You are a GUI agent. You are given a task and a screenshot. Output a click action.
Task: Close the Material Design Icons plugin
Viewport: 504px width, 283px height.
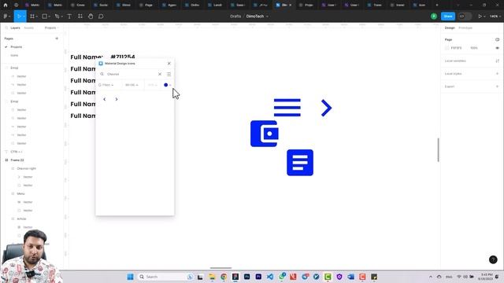[x=169, y=64]
